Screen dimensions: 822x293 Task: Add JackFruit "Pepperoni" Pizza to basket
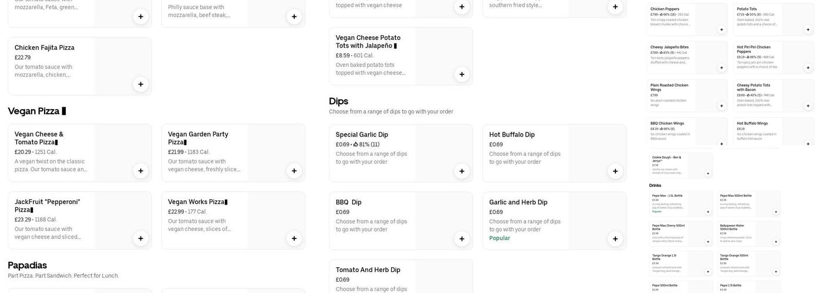pyautogui.click(x=140, y=239)
